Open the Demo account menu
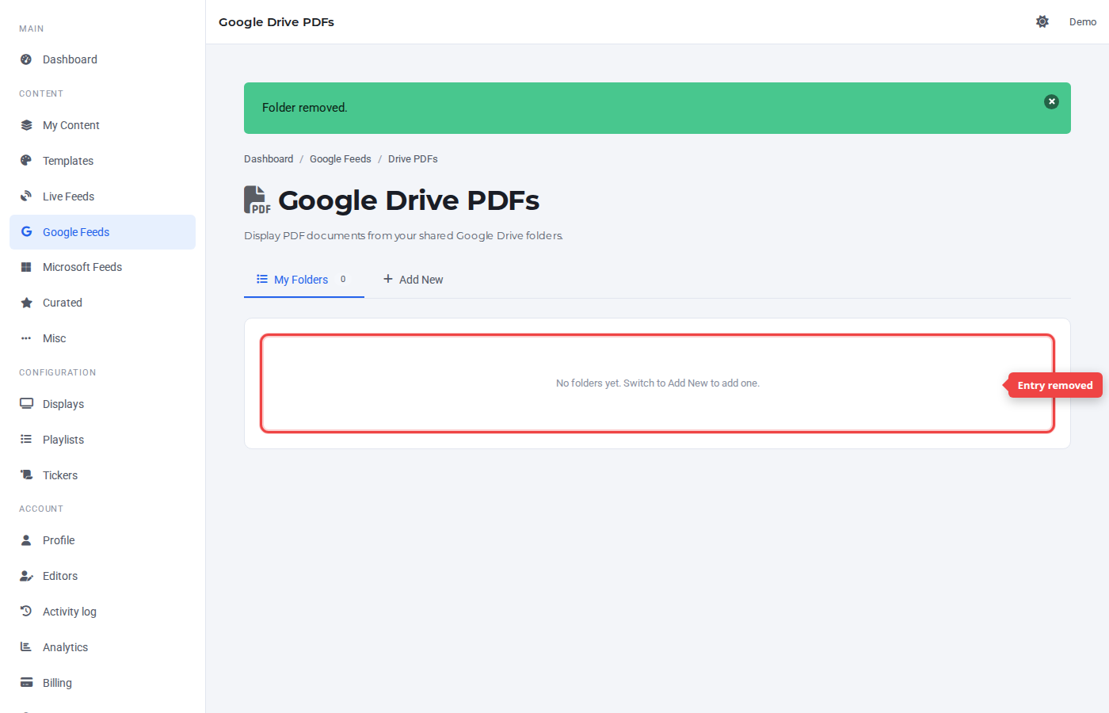This screenshot has height=713, width=1109. (x=1083, y=22)
